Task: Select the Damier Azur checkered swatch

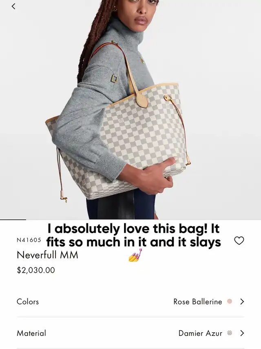Action: 230,333
